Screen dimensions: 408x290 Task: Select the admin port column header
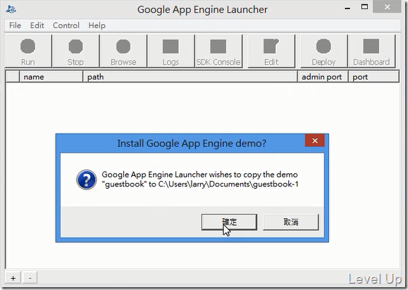click(x=323, y=77)
